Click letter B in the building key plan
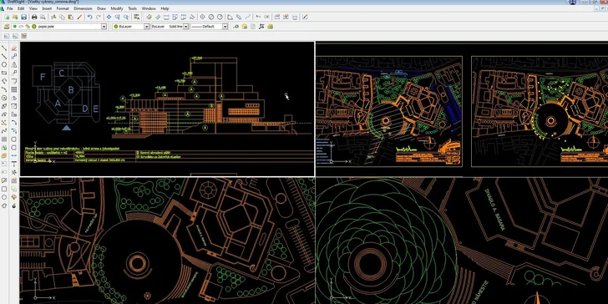Screen dimensions: 608x304 pos(71,90)
